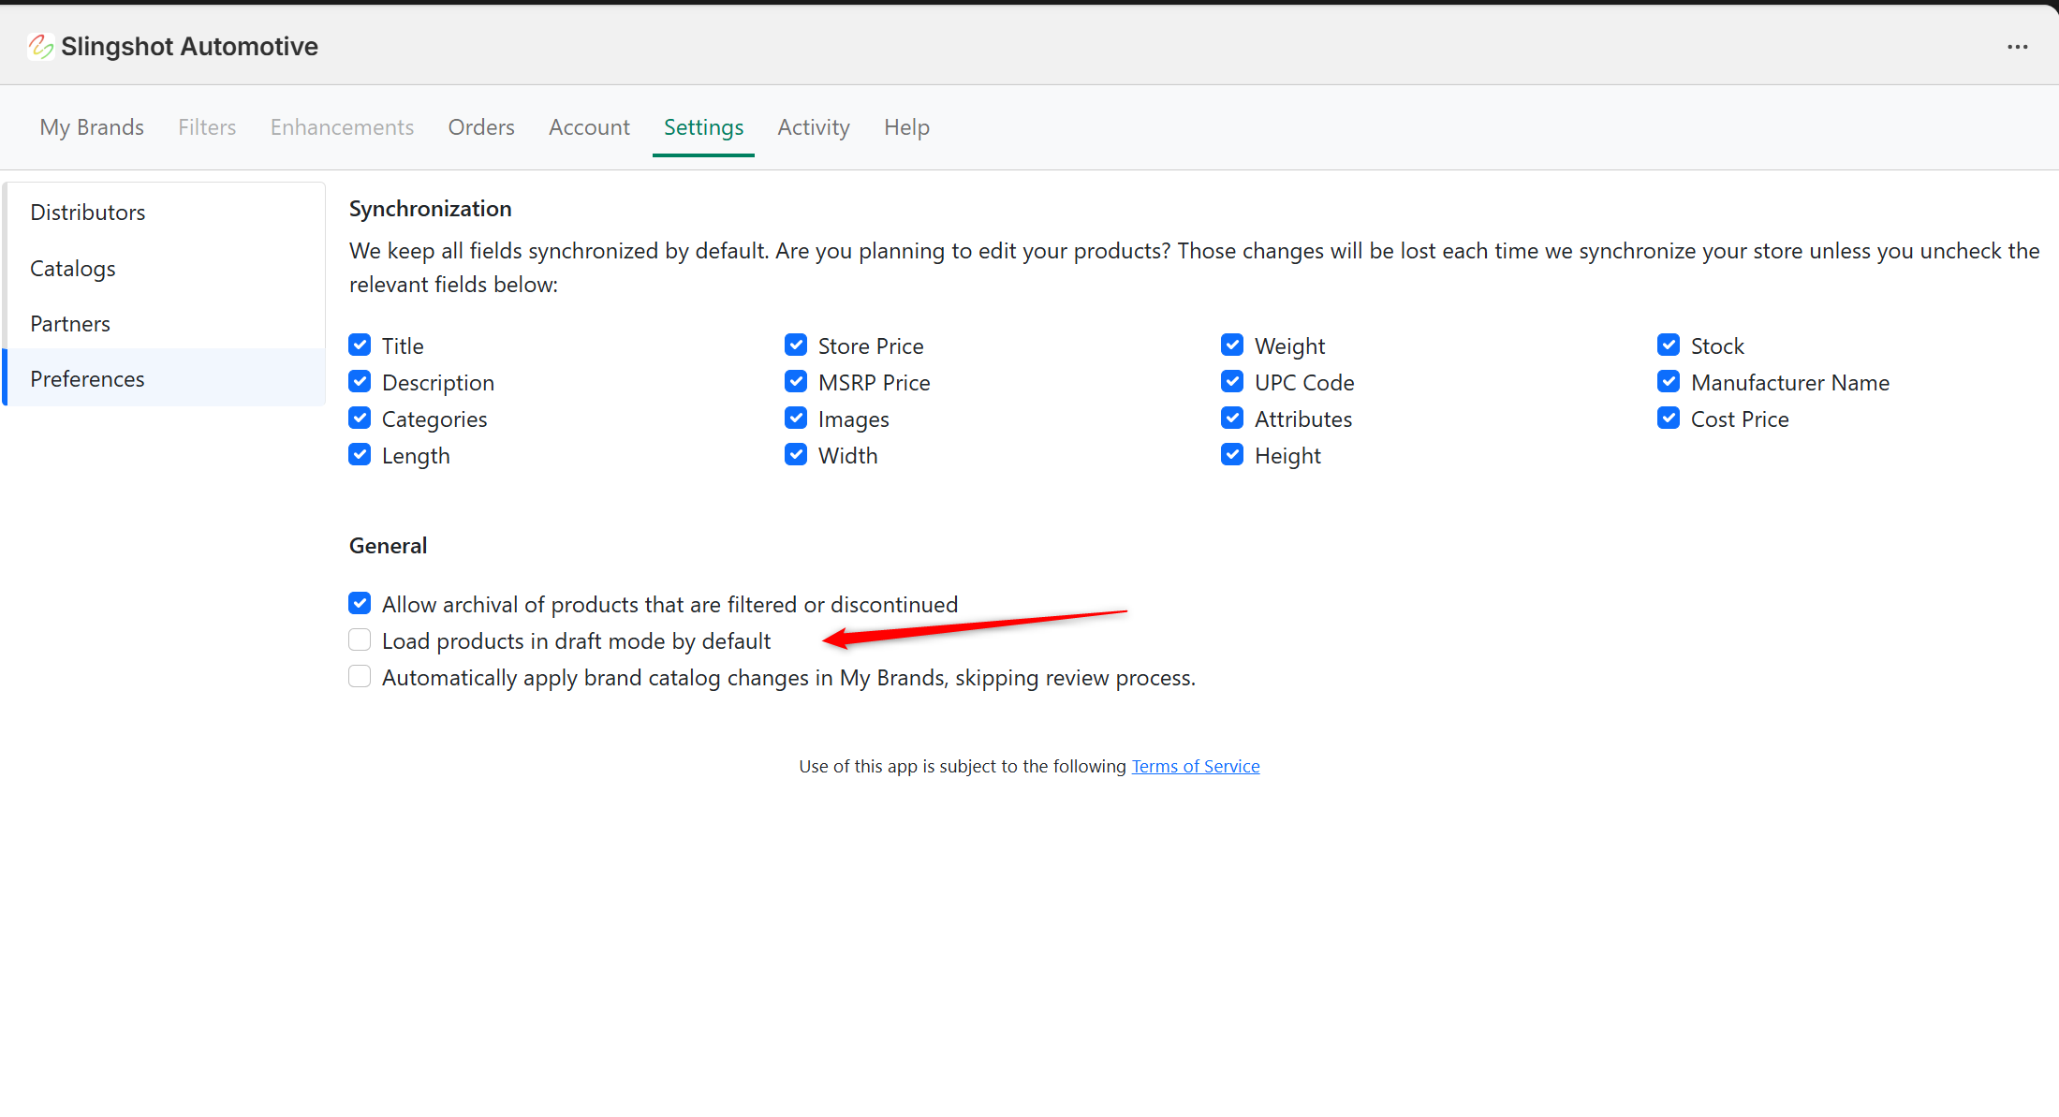The width and height of the screenshot is (2059, 1117).
Task: Select Catalogs in the sidebar
Action: point(73,269)
